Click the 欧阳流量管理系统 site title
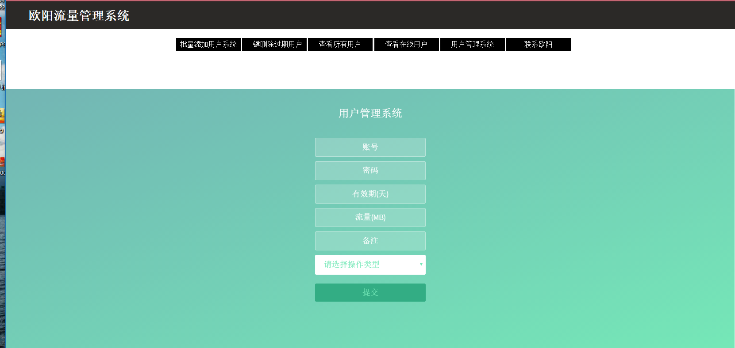This screenshot has width=735, height=348. coord(79,15)
